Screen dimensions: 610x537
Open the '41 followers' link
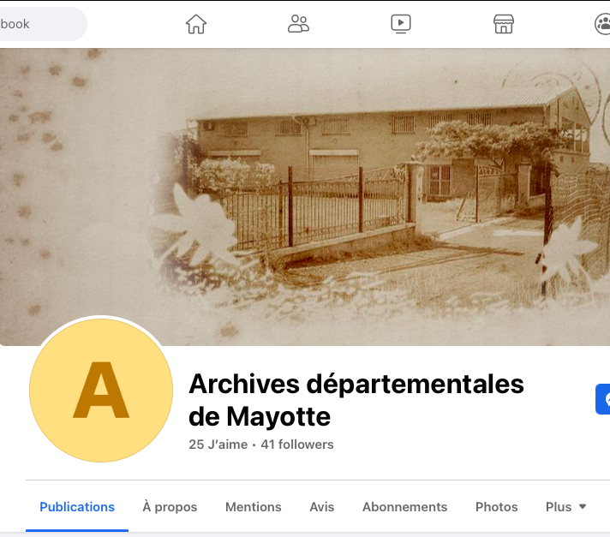pyautogui.click(x=297, y=445)
